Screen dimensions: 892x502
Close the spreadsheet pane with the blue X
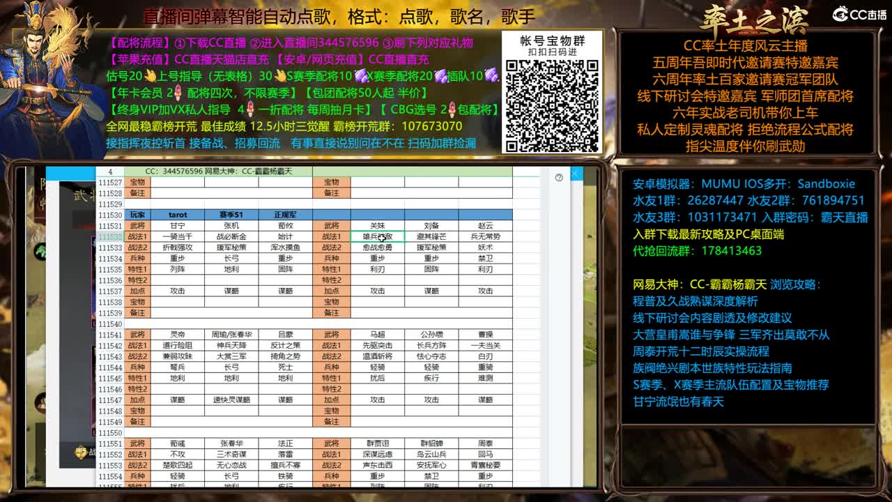pos(576,174)
